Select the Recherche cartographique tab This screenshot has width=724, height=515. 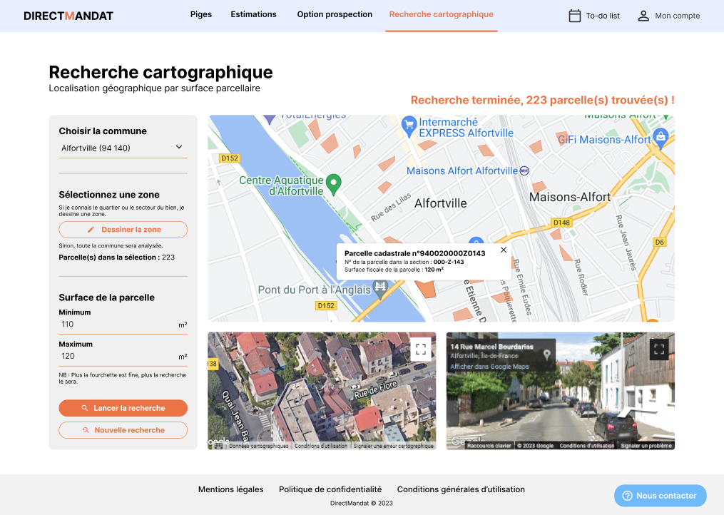[441, 14]
